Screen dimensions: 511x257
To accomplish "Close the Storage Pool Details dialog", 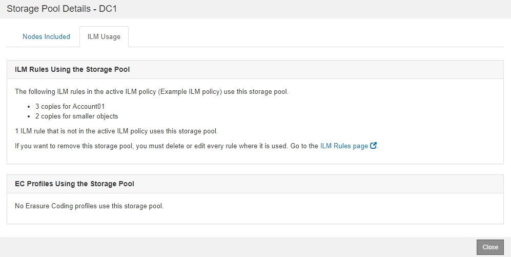I will (490, 247).
